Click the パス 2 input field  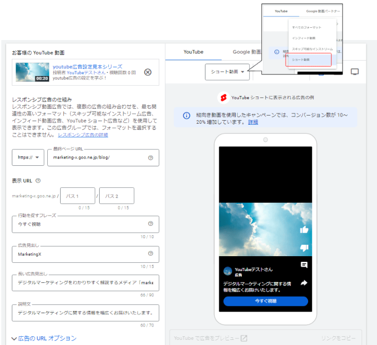117,196
